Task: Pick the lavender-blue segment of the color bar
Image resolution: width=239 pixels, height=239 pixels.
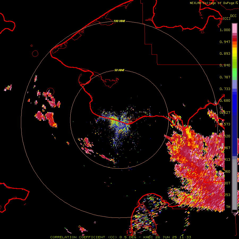Action: [x=234, y=84]
